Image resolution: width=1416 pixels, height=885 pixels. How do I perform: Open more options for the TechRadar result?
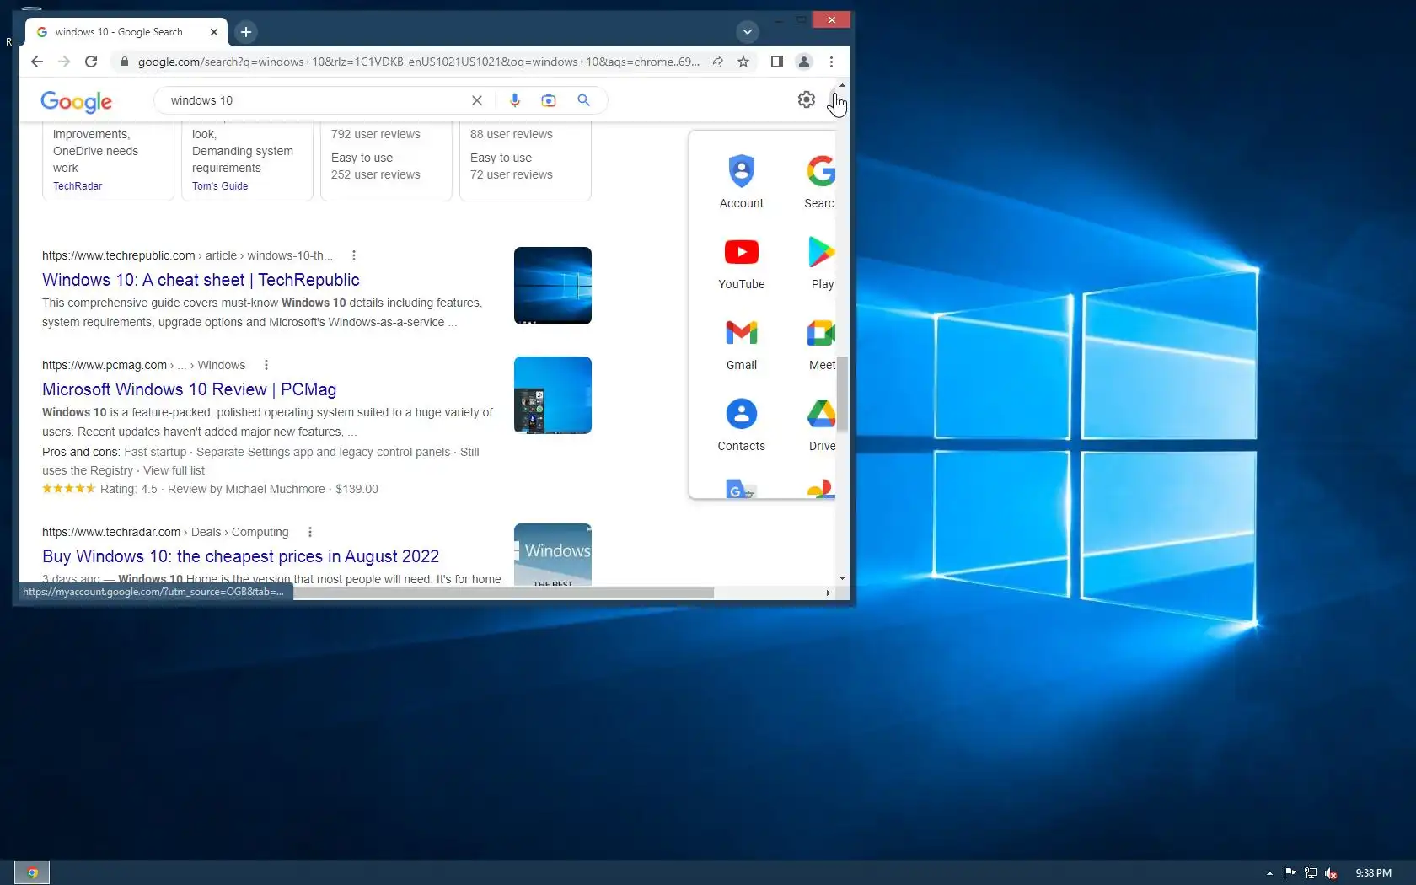310,532
